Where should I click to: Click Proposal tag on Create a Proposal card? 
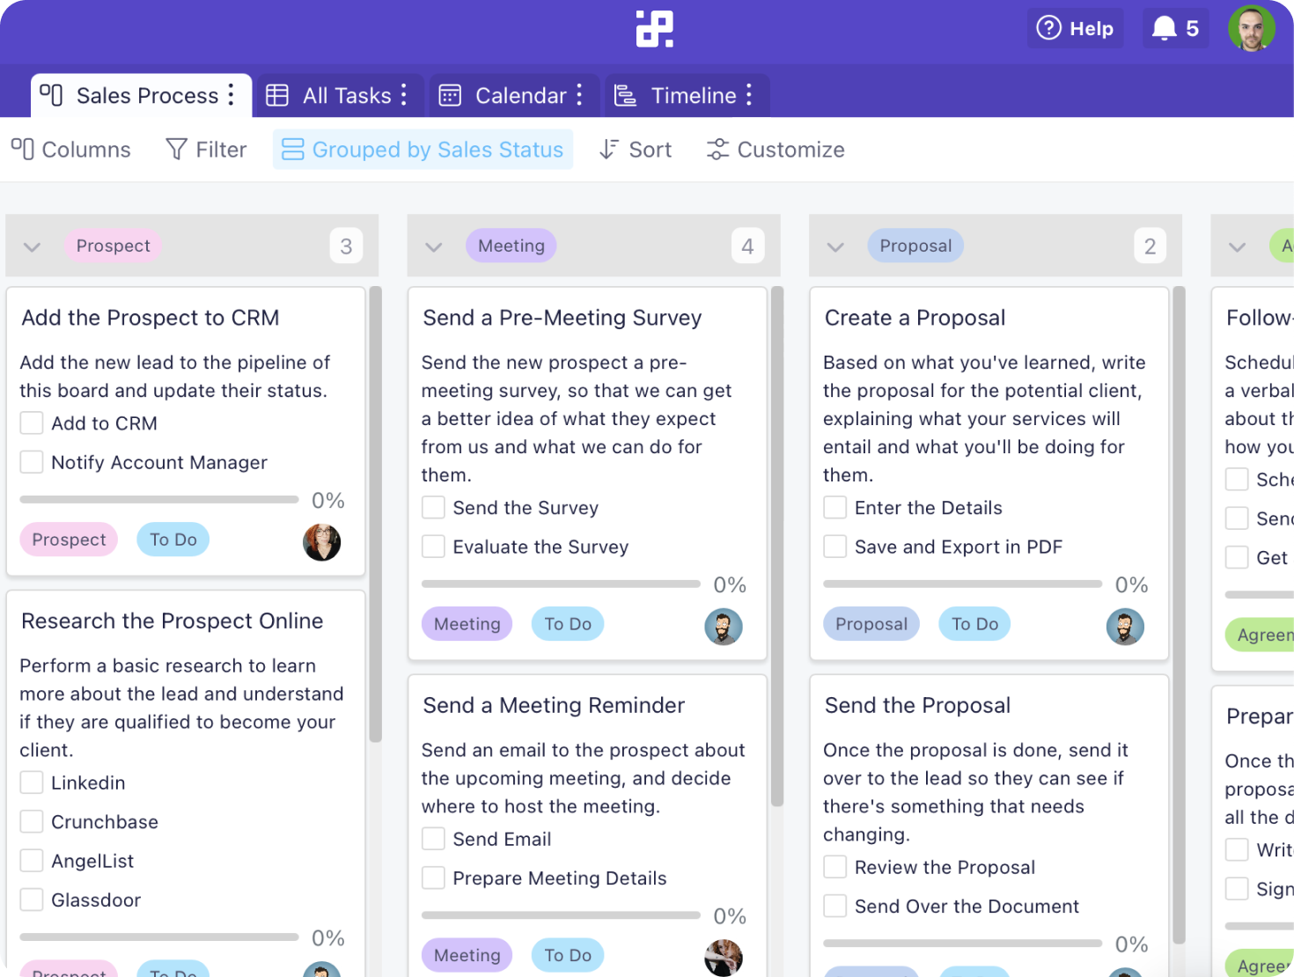tap(871, 624)
